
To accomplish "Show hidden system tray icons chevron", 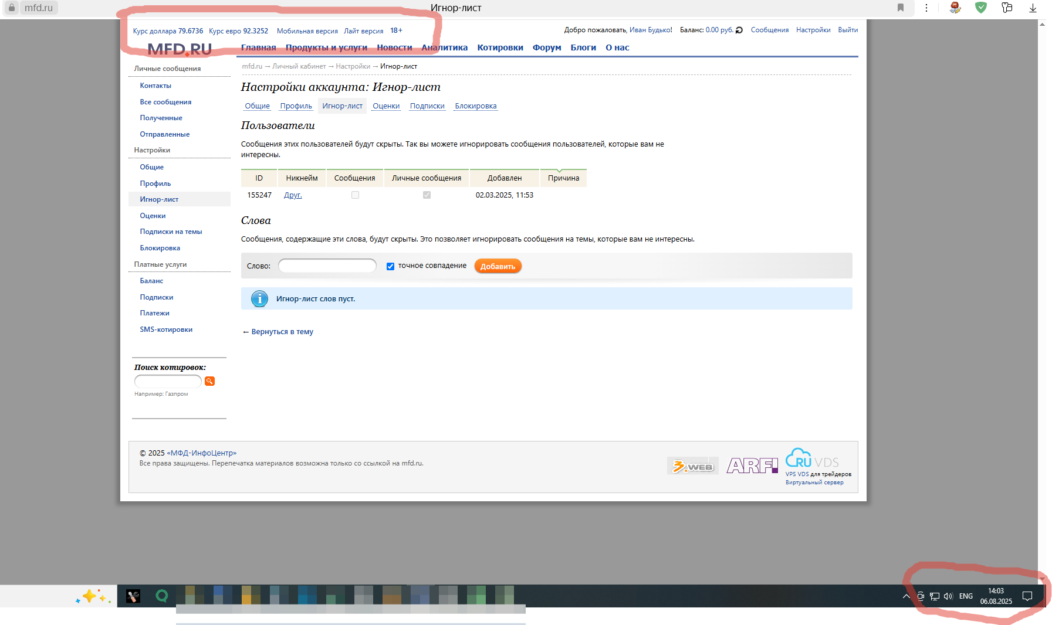I will [x=906, y=596].
